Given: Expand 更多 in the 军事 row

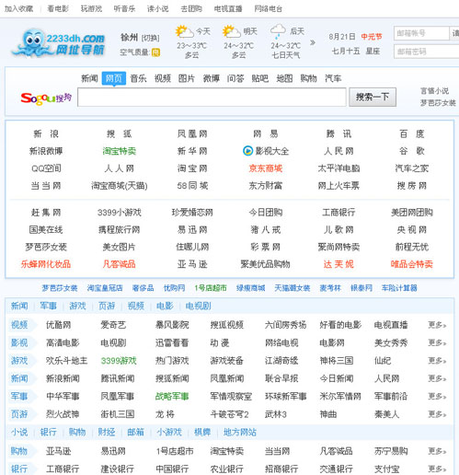Looking at the screenshot, I should pos(437,397).
